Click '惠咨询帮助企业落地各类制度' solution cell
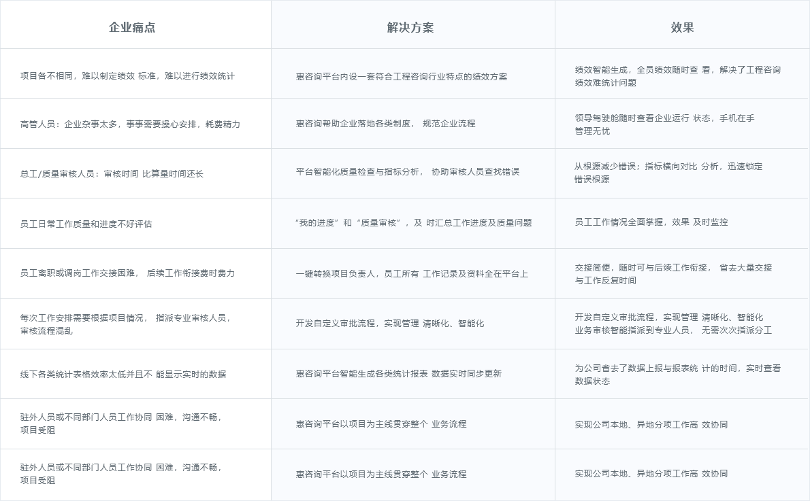 coord(385,124)
